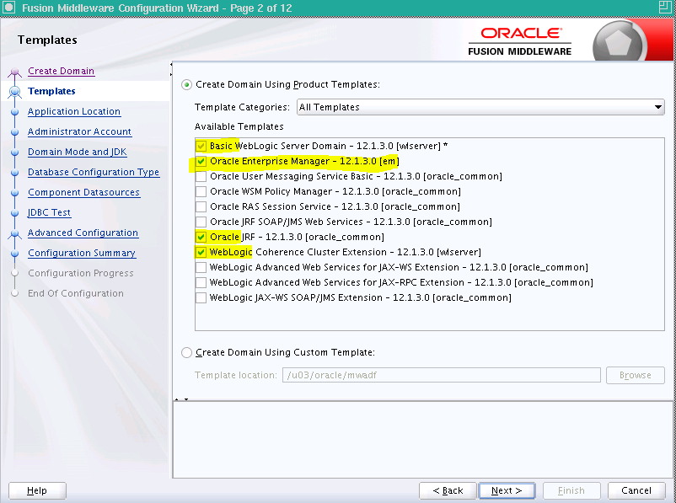Image resolution: width=676 pixels, height=503 pixels.
Task: Uncheck Oracle Enterprise Manager template
Action: pyautogui.click(x=201, y=161)
